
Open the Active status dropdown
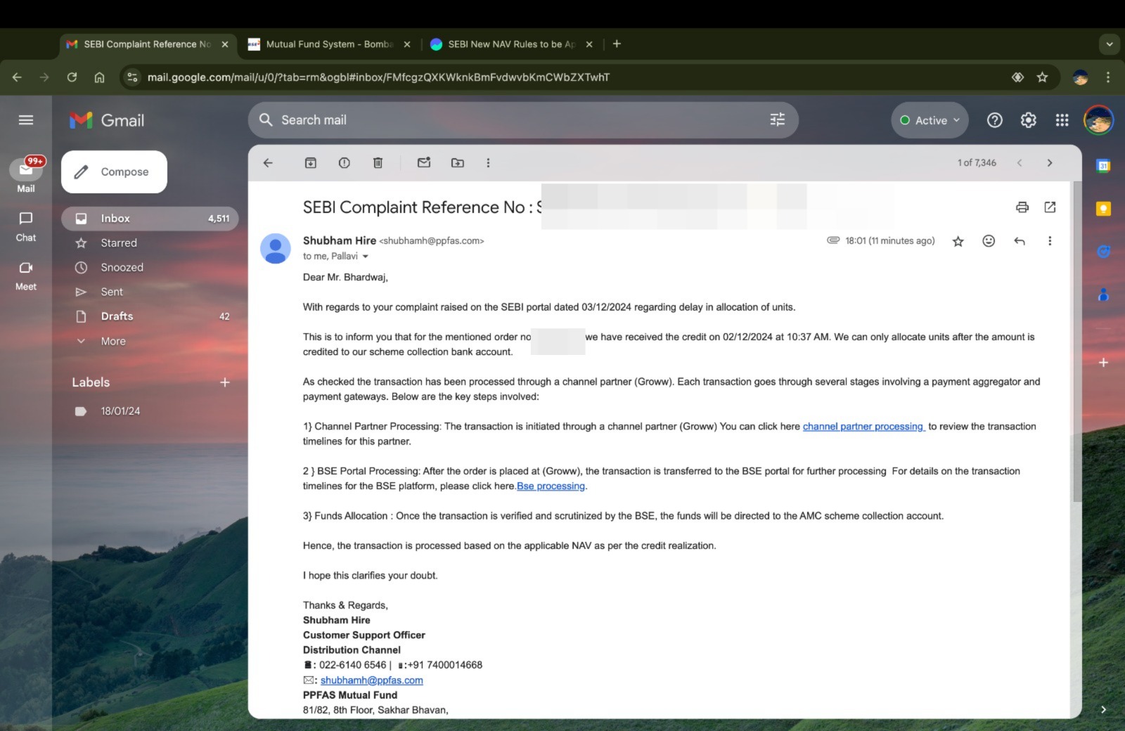pyautogui.click(x=930, y=120)
